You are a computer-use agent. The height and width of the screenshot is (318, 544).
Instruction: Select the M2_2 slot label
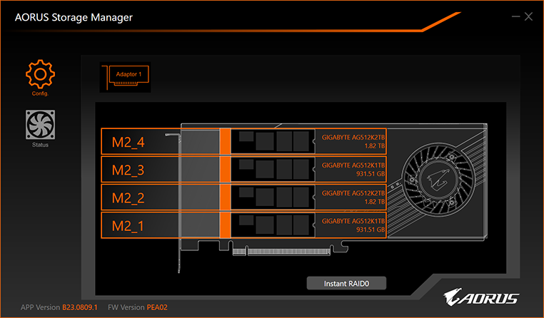129,198
